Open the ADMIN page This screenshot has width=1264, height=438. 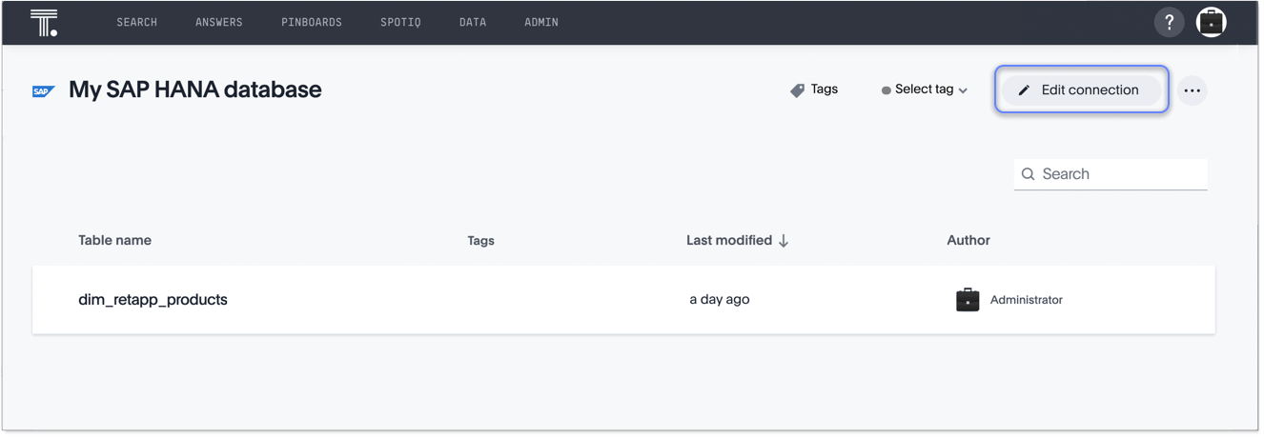click(x=540, y=22)
